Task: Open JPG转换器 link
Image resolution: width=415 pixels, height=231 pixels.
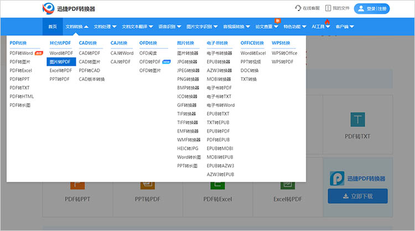Action: click(x=187, y=62)
